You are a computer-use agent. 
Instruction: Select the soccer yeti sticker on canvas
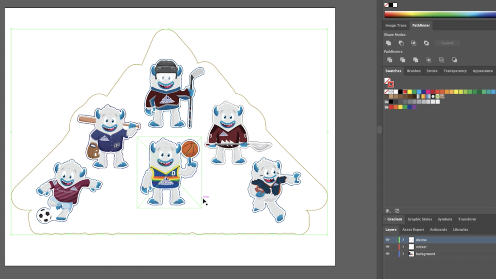click(x=68, y=191)
